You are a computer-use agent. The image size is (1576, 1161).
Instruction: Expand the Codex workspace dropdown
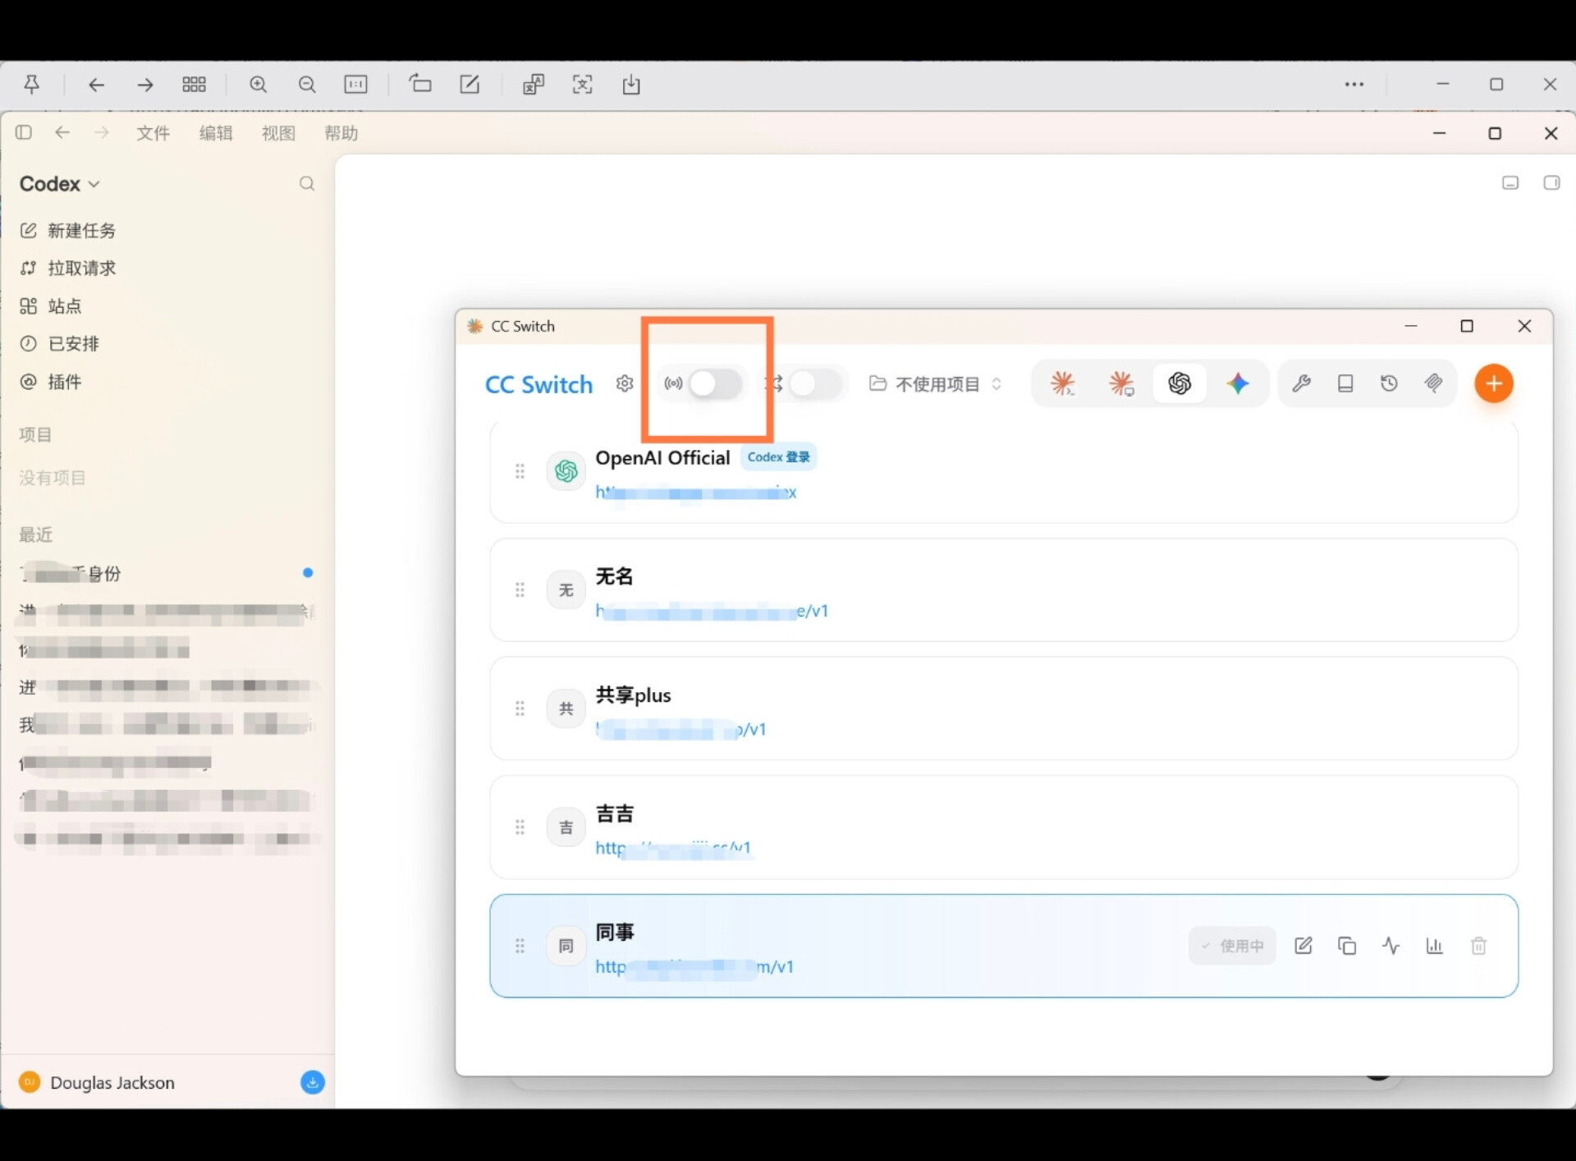(x=59, y=184)
